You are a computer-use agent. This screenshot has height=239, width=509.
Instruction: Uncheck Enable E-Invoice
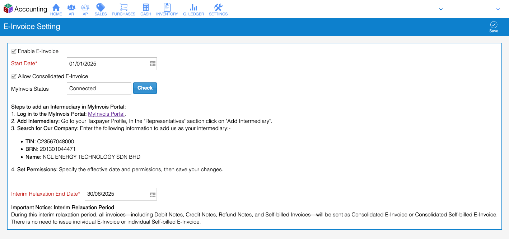14,51
